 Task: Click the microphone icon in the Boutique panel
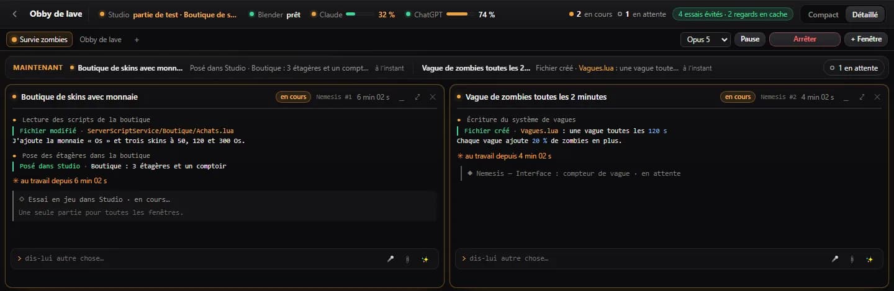click(391, 259)
